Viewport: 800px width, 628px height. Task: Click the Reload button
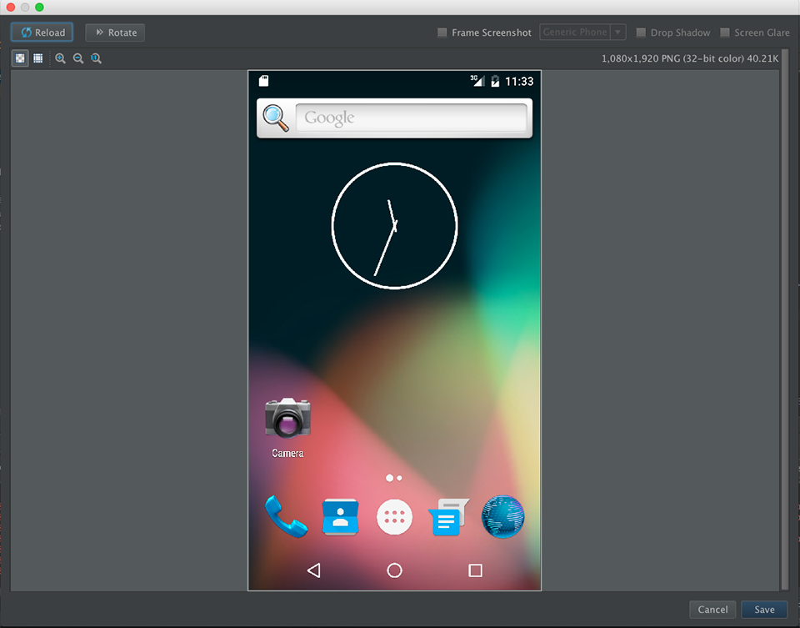click(42, 33)
